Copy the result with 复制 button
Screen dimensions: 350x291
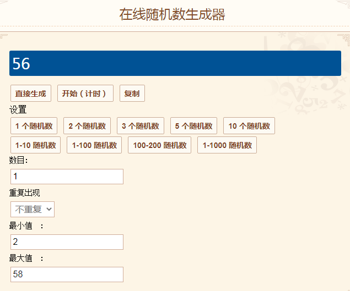pos(132,94)
